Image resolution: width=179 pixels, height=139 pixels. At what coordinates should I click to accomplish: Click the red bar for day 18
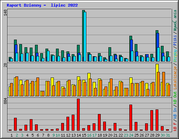pyautogui.click(x=99, y=122)
